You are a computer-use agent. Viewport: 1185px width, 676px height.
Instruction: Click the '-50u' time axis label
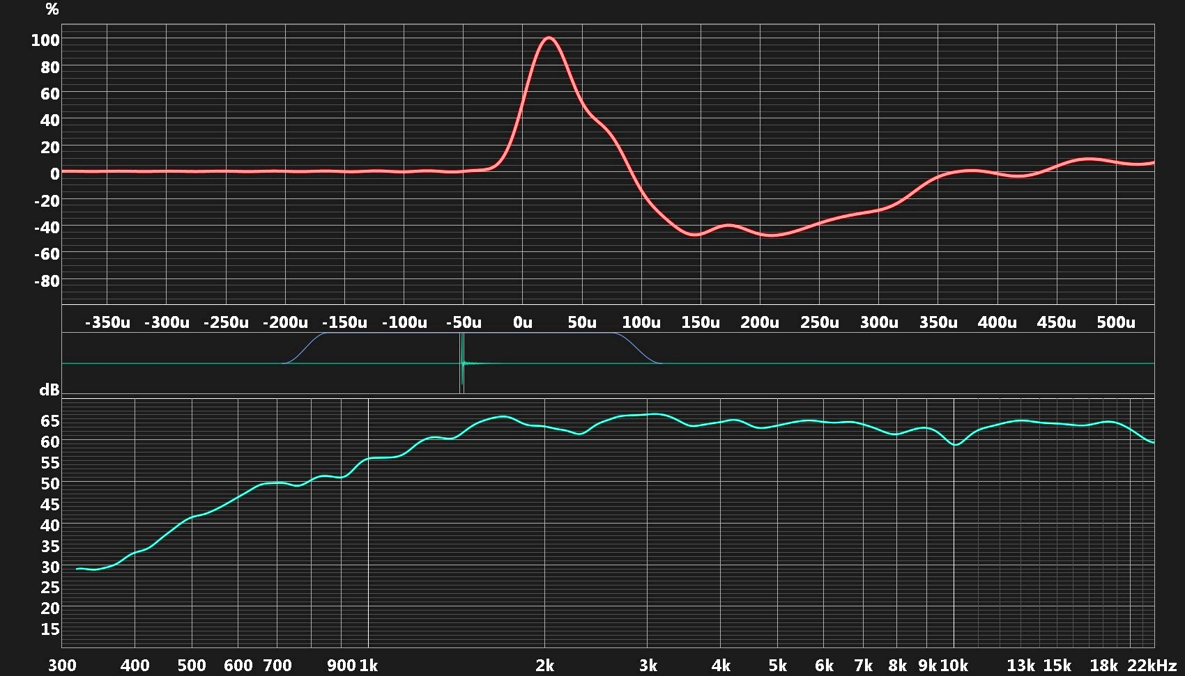tap(464, 322)
